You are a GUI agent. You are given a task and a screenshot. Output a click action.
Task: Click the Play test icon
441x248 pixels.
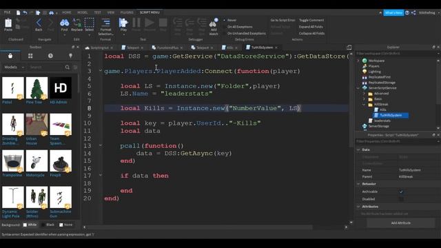(123, 23)
